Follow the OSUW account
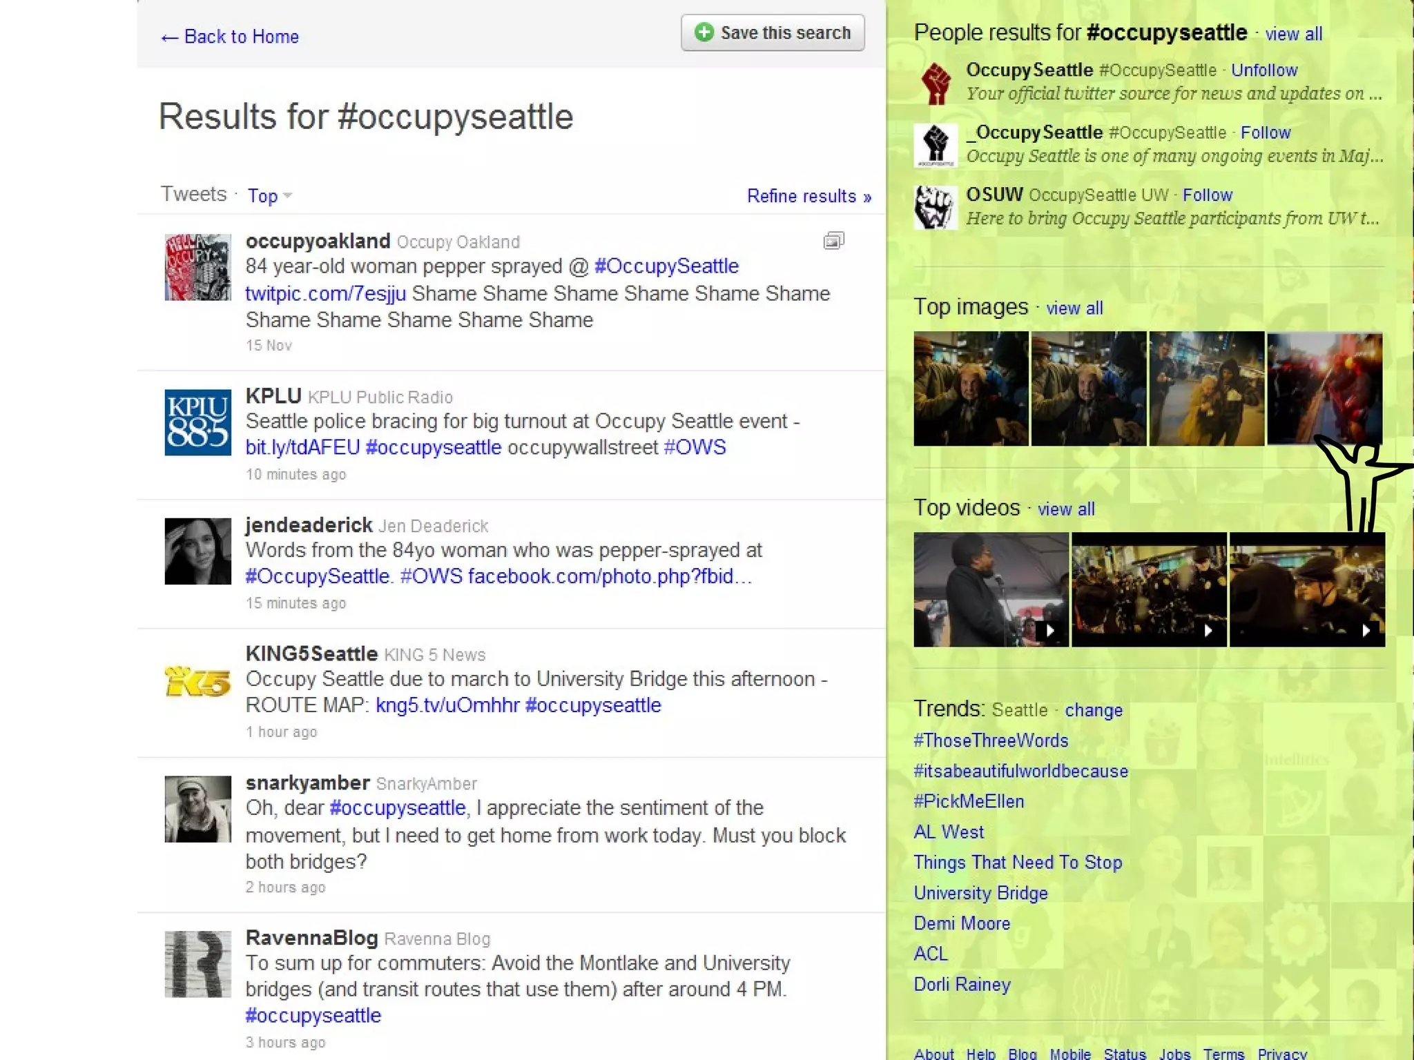Image resolution: width=1414 pixels, height=1060 pixels. (x=1207, y=195)
